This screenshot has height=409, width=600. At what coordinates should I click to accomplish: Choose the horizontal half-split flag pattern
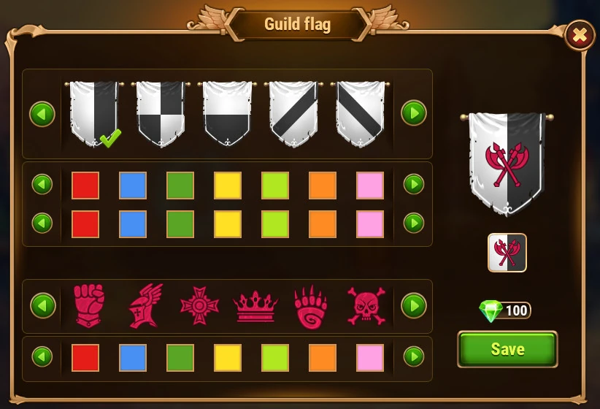tap(227, 114)
